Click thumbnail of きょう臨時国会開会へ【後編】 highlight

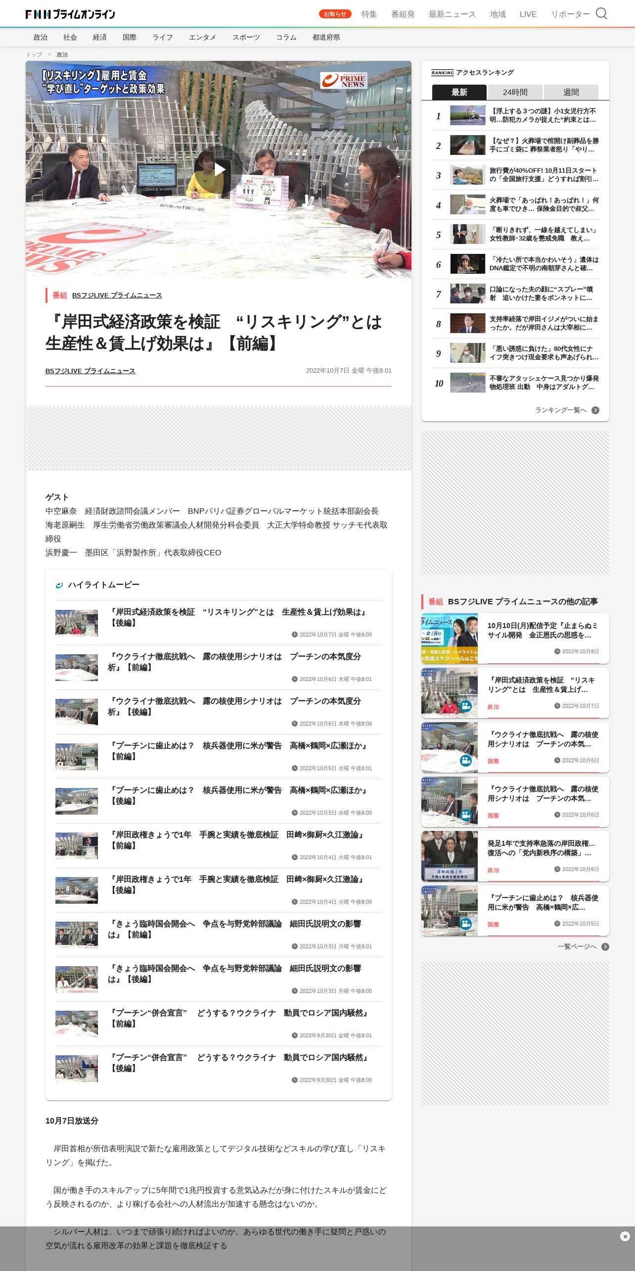(77, 979)
